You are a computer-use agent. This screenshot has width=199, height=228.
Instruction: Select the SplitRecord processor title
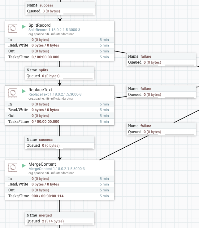39,25
